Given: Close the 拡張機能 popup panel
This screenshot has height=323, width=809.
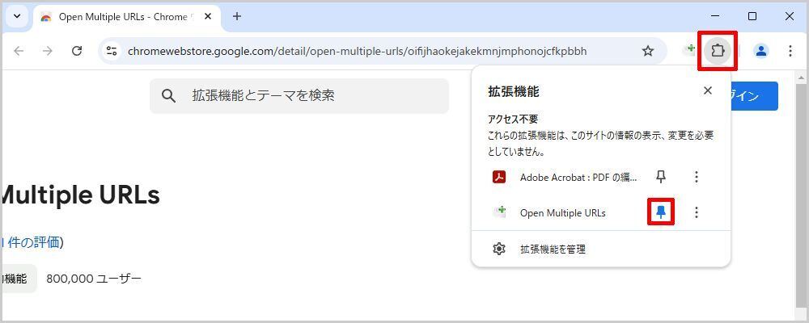Looking at the screenshot, I should click(708, 90).
